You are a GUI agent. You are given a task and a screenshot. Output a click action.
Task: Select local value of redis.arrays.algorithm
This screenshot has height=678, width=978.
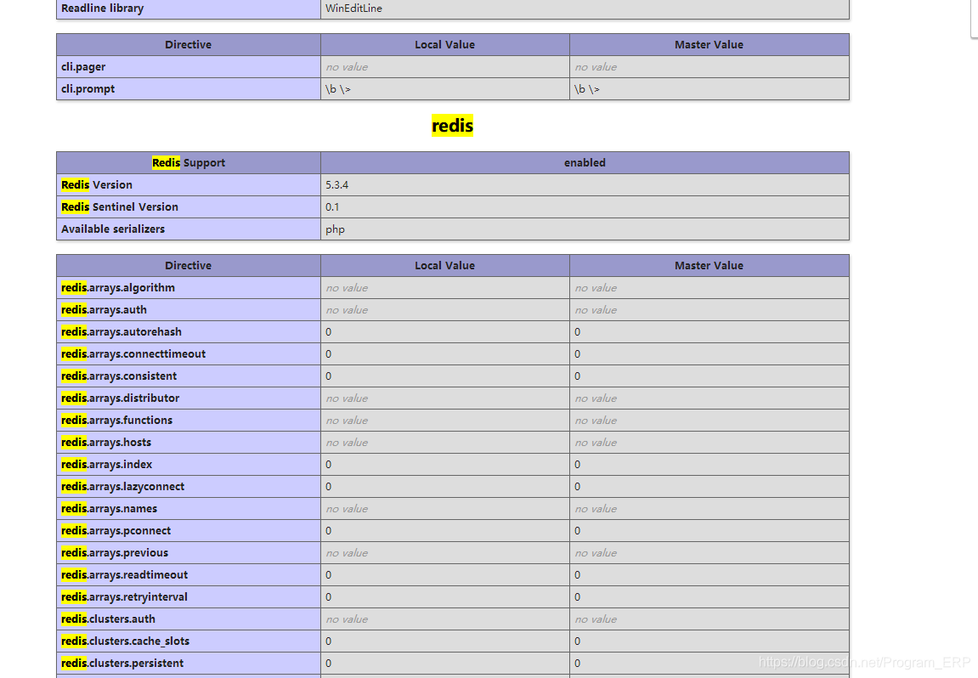click(347, 287)
